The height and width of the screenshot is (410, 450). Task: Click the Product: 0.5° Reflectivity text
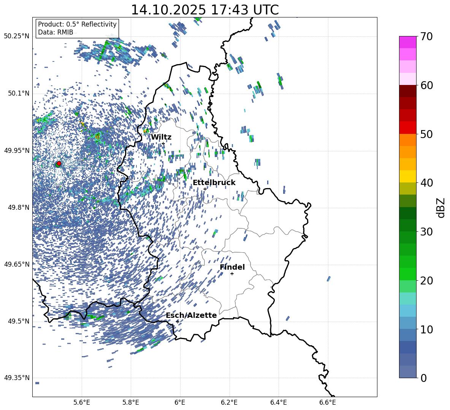point(77,24)
